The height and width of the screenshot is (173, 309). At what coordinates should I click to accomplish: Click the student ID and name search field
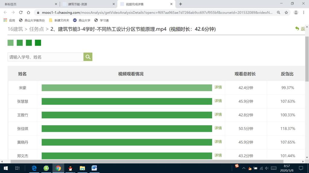coord(45,57)
